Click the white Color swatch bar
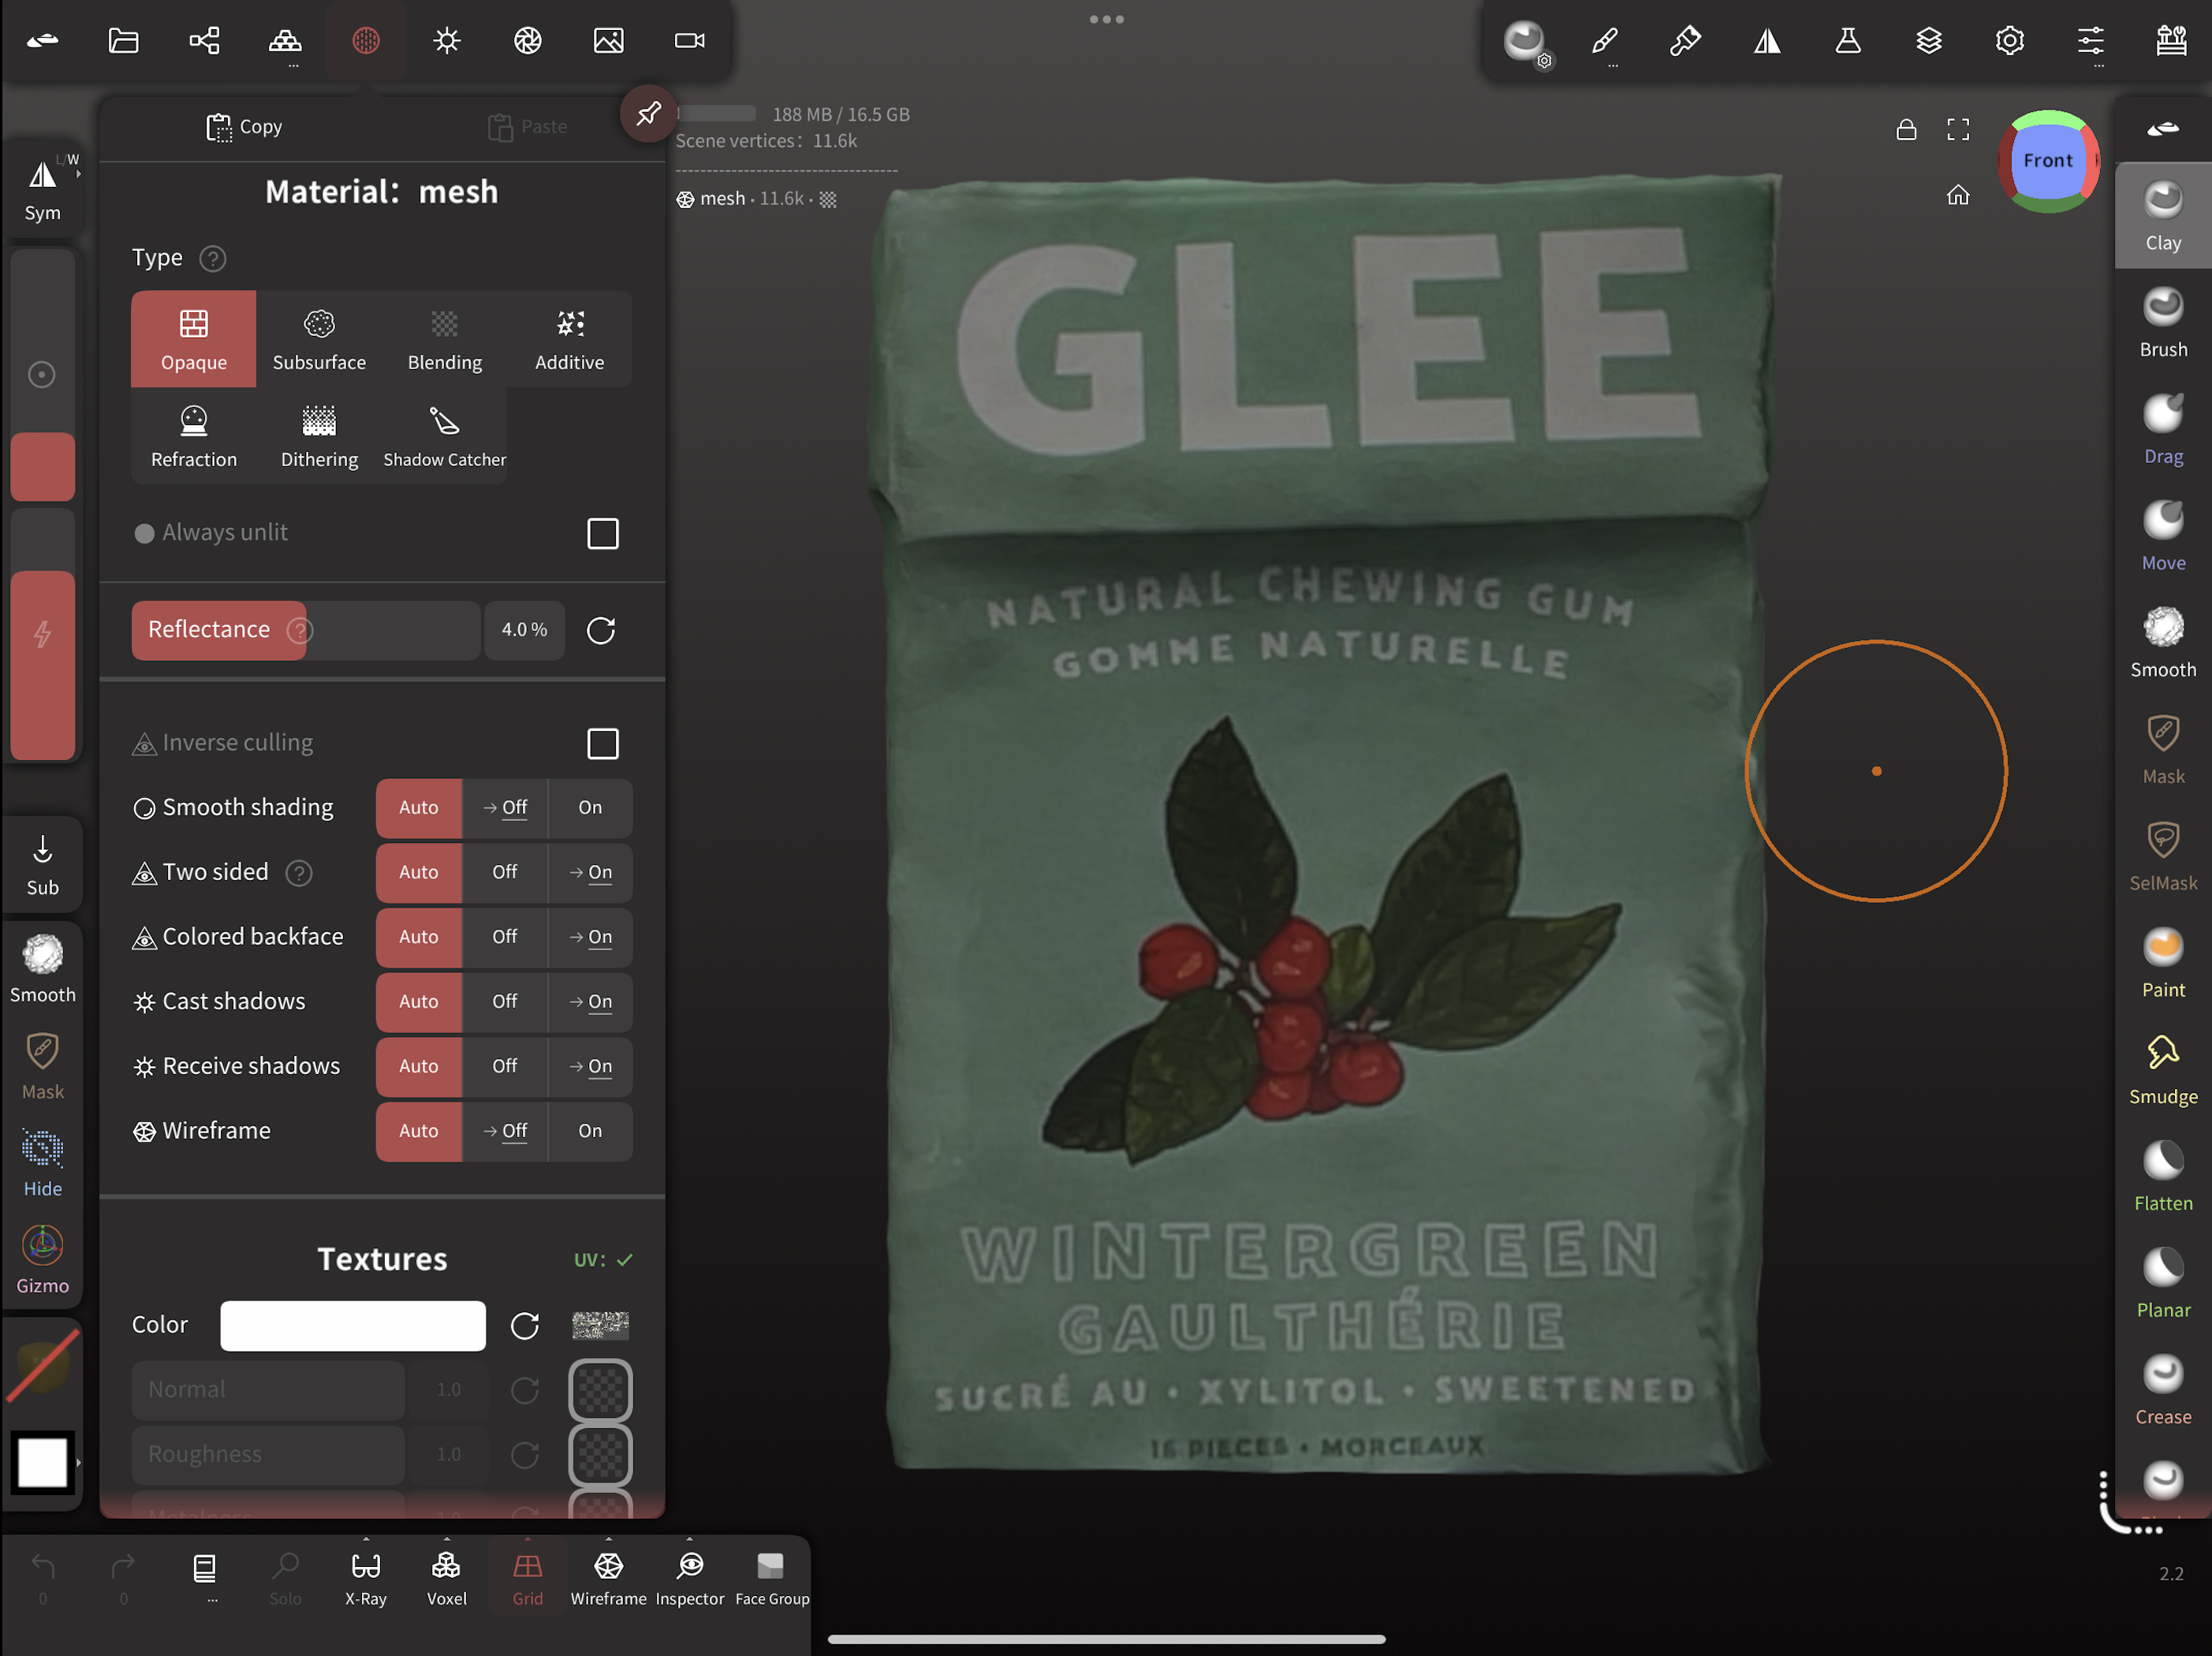The image size is (2212, 1656). 352,1325
